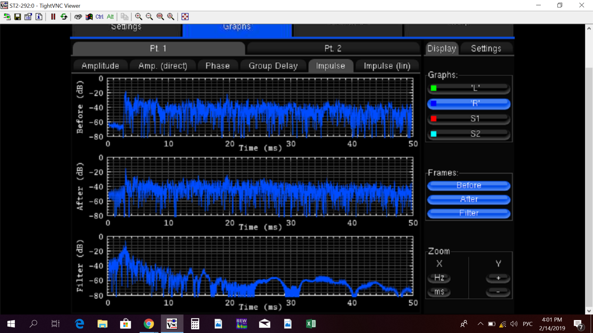This screenshot has height=333, width=593.
Task: Open Excel from the taskbar
Action: pyautogui.click(x=311, y=324)
